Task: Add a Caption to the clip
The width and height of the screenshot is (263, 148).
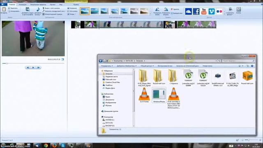Action: (x=72, y=11)
